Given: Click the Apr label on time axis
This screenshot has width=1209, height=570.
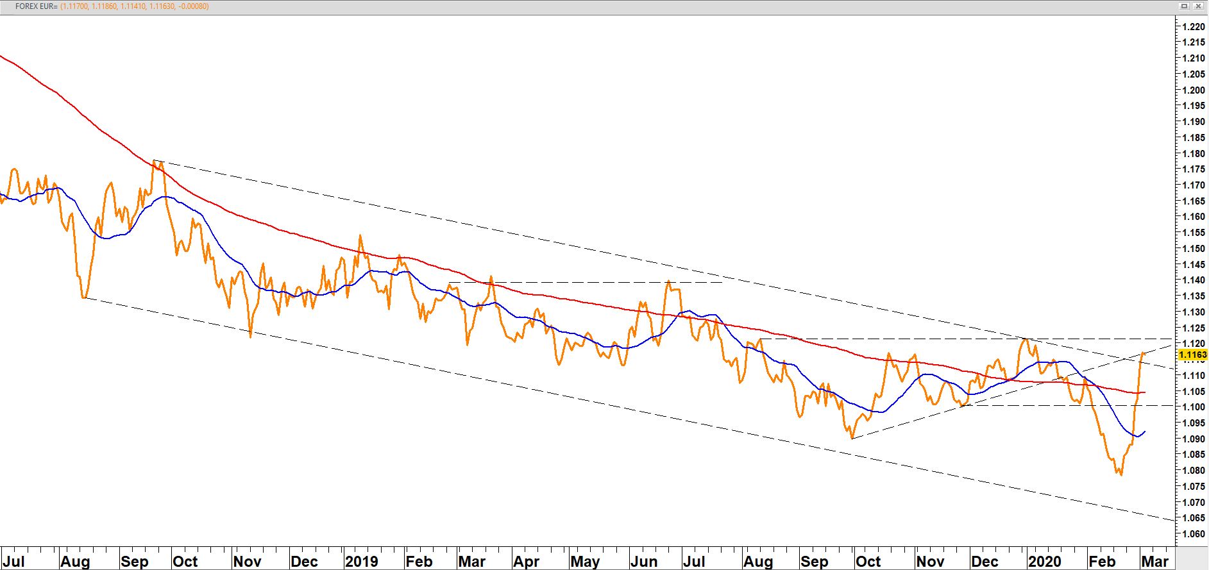Looking at the screenshot, I should (526, 562).
